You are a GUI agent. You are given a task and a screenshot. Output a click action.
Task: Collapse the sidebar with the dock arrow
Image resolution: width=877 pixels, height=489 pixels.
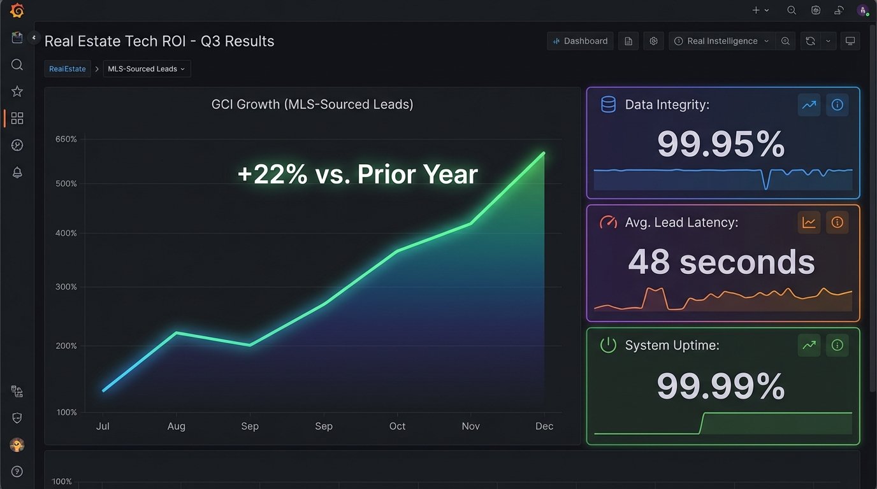point(34,38)
